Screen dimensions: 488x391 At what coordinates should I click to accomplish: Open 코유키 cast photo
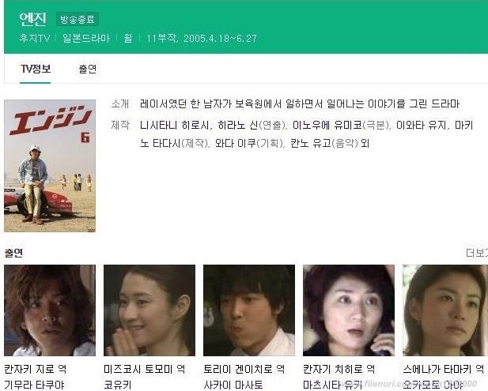pyautogui.click(x=149, y=310)
